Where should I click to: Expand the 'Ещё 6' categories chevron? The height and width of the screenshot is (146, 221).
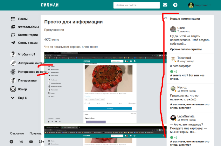[x=13, y=98]
